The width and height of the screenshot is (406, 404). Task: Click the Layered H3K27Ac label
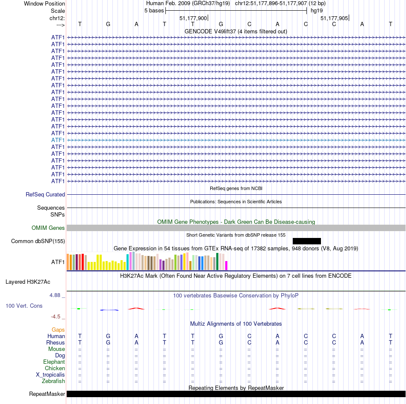tap(28, 282)
